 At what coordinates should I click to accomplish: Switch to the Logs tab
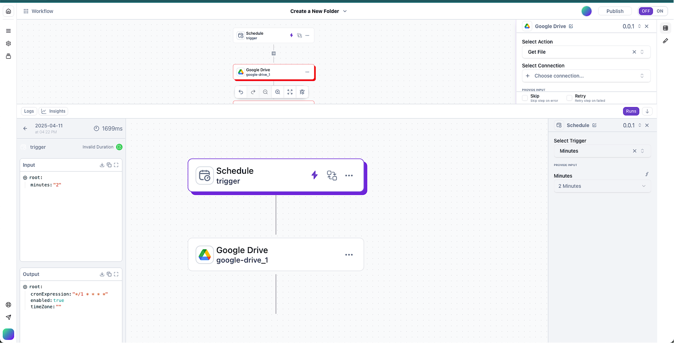pos(29,111)
